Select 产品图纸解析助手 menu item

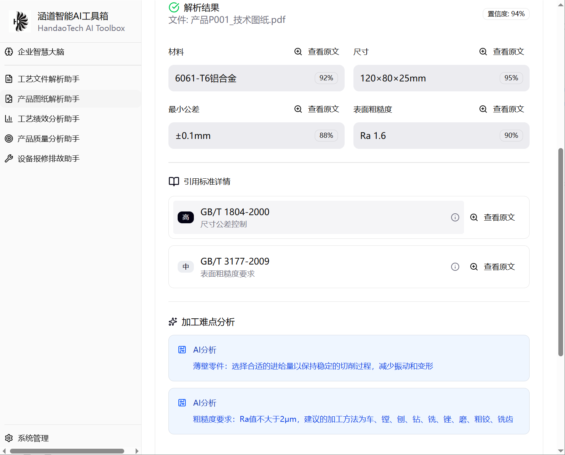coord(48,99)
